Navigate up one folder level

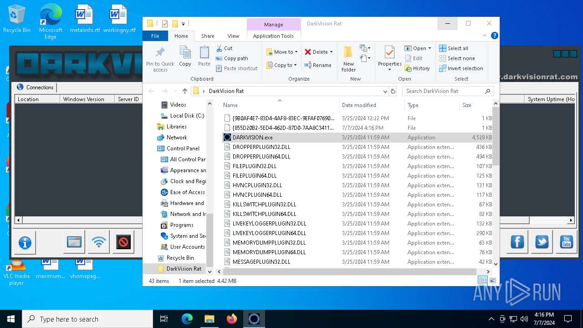(x=184, y=91)
